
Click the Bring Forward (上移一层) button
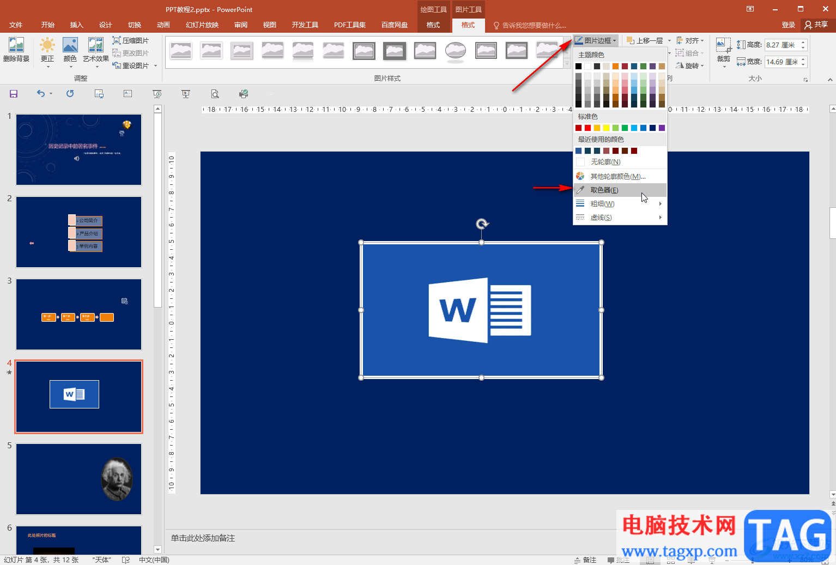pyautogui.click(x=645, y=41)
